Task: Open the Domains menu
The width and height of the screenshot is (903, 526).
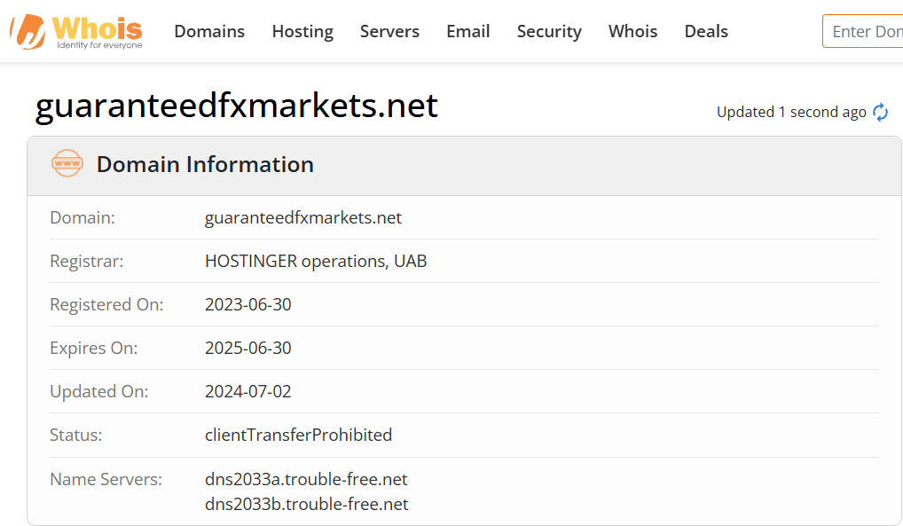Action: (209, 31)
